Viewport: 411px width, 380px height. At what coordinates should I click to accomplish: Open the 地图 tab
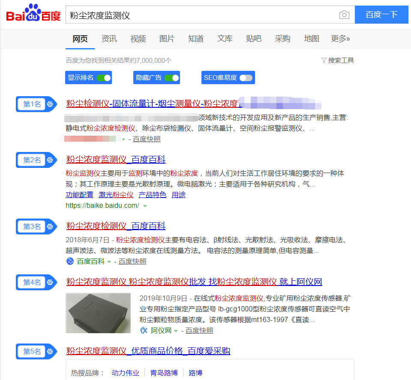coord(312,39)
